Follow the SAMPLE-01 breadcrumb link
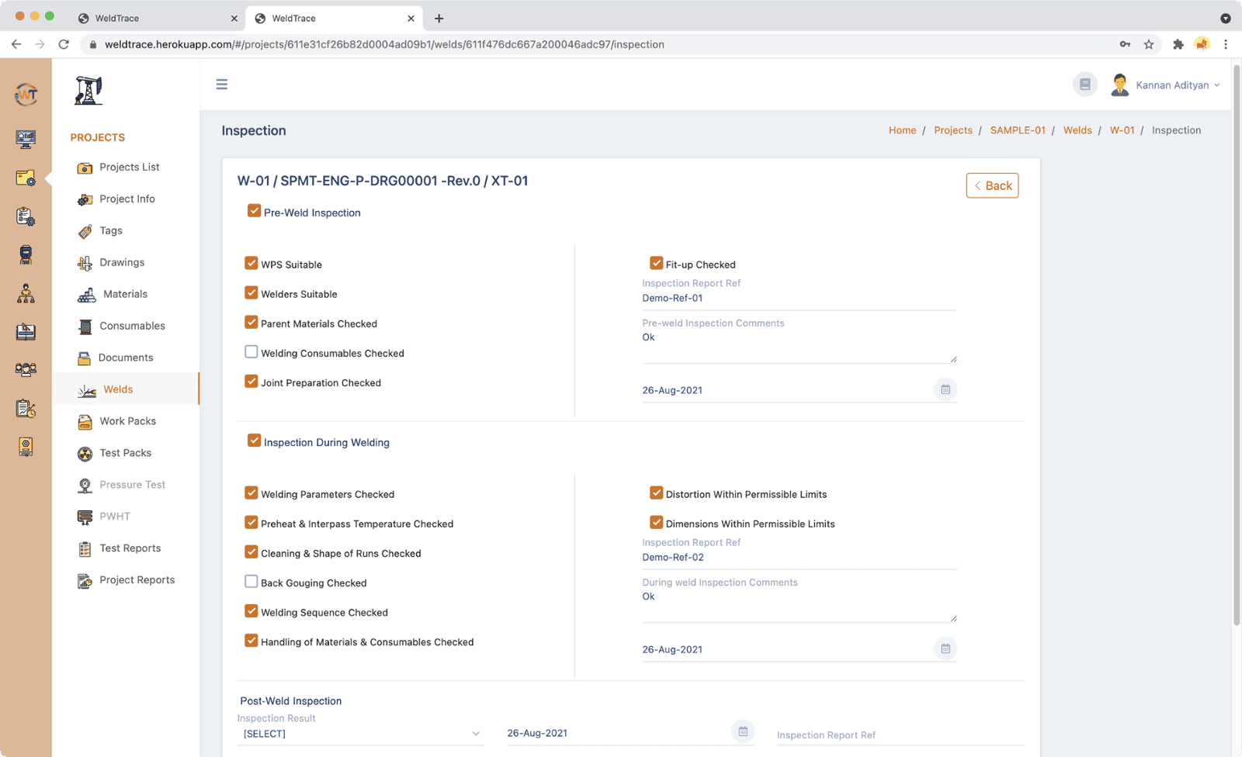Image resolution: width=1242 pixels, height=757 pixels. pos(1017,130)
